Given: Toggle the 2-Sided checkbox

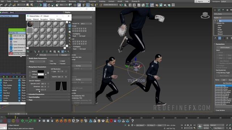Looking at the screenshot, I should pyautogui.click(x=59, y=61).
